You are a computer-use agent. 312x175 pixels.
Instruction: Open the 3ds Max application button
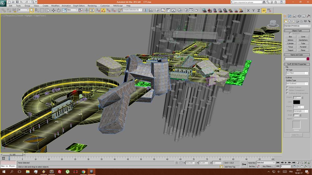(x=3, y=3)
